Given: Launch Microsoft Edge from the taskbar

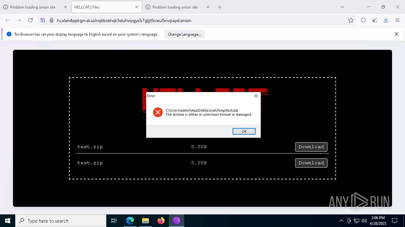Looking at the screenshot, I should tap(130, 221).
